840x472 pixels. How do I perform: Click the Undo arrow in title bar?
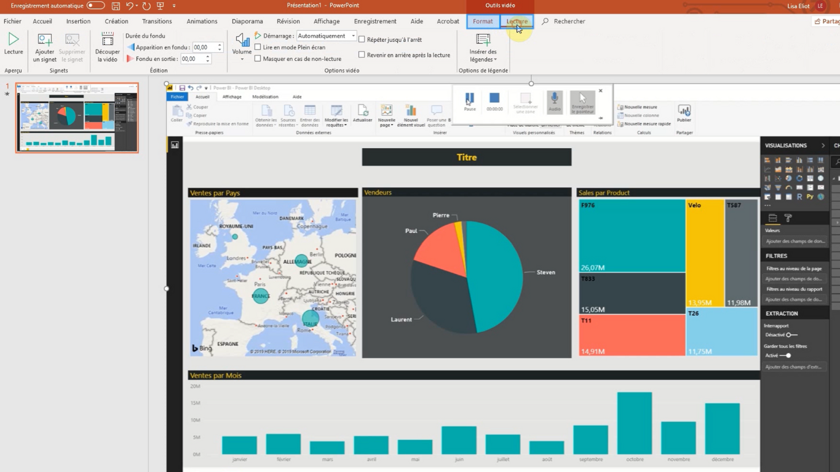[130, 6]
